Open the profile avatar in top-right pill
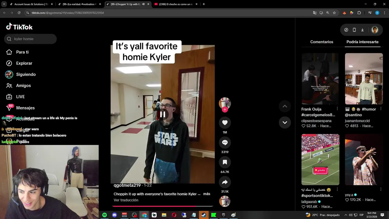This screenshot has height=219, width=389. (x=375, y=30)
